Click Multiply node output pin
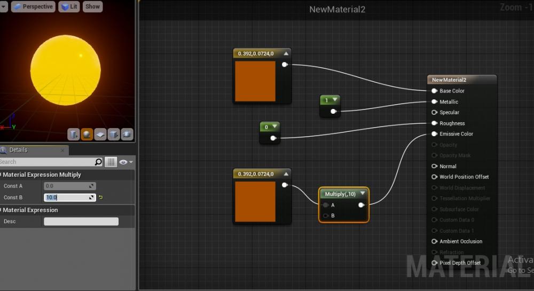534x291 pixels. 361,205
